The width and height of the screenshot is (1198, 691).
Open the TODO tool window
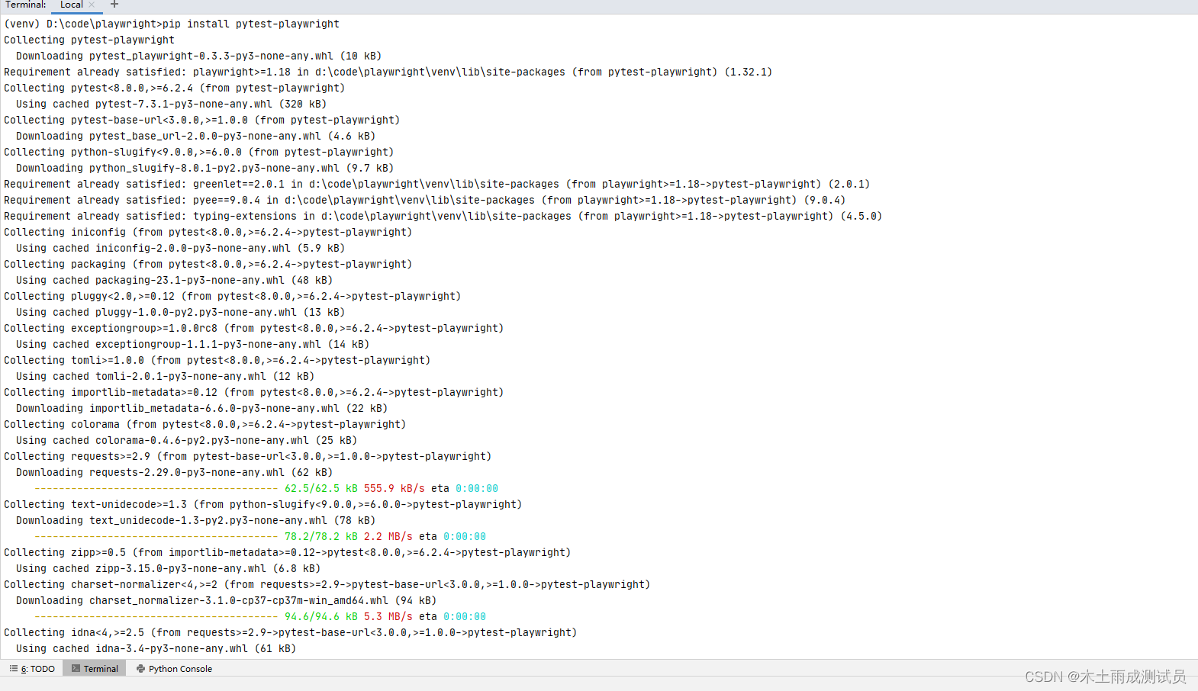32,669
